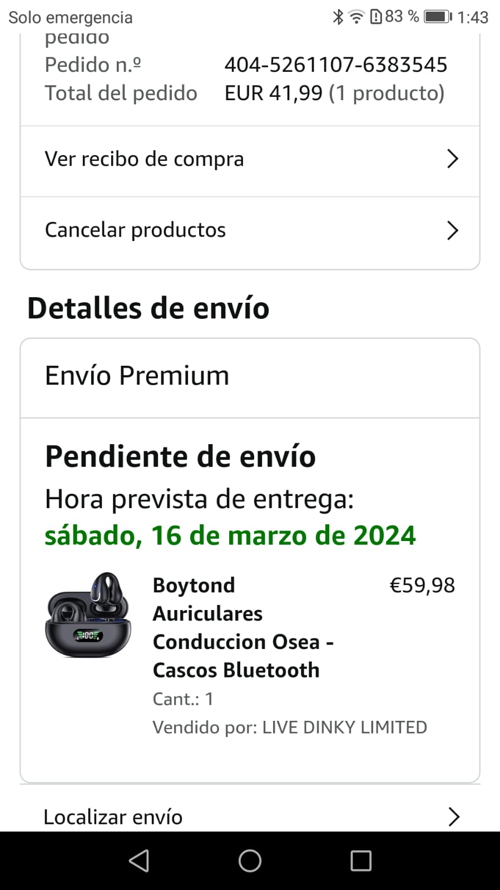
Task: Tap the SIM alert status icon
Action: click(x=376, y=17)
